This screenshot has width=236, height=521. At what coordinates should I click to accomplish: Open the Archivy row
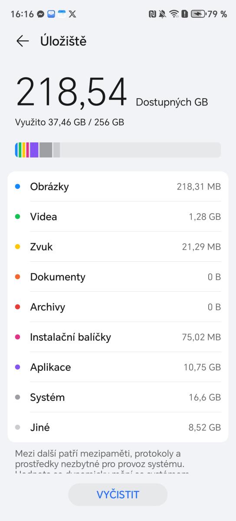[x=118, y=307]
